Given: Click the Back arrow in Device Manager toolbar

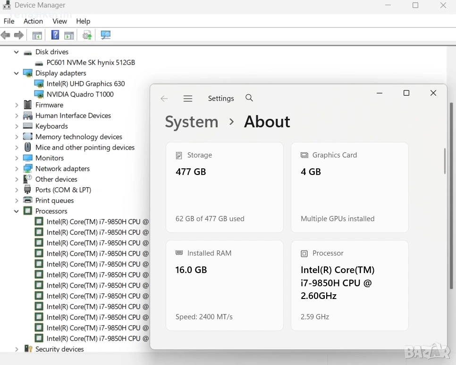Looking at the screenshot, I should click(6, 35).
